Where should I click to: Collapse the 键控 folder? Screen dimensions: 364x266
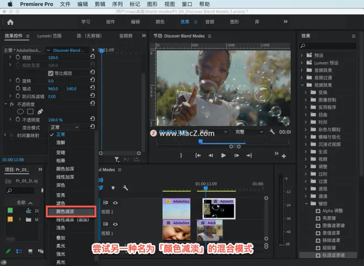[x=306, y=204]
